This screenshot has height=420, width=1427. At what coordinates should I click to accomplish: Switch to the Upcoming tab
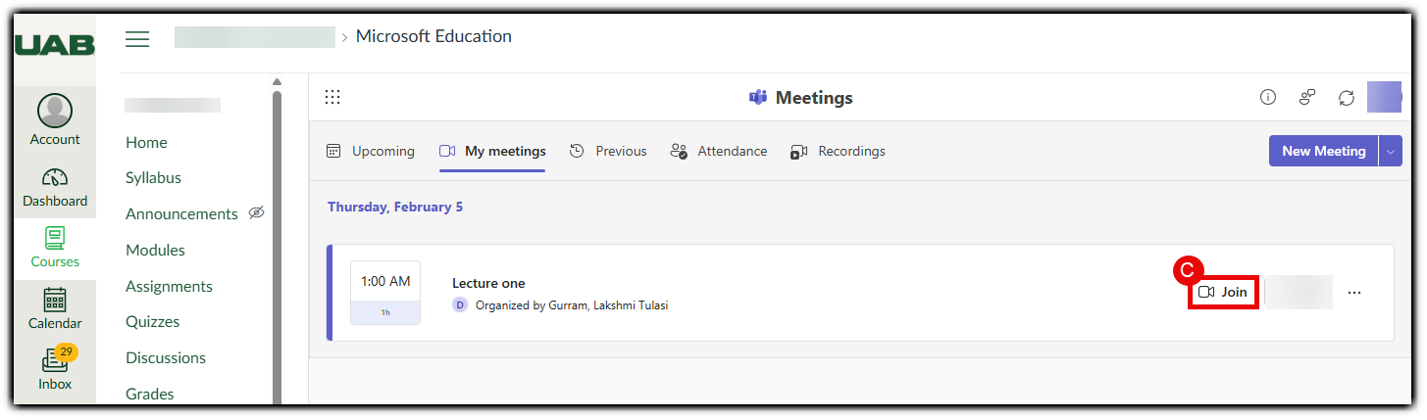371,151
